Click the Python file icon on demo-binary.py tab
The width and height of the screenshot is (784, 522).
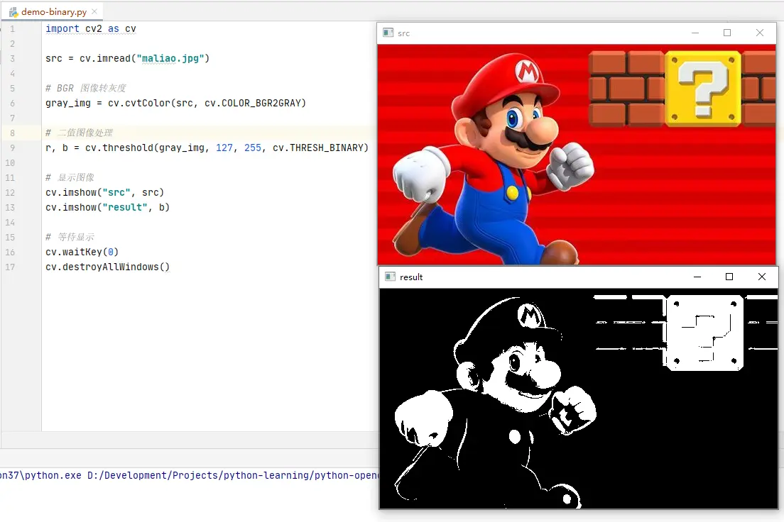[x=13, y=11]
